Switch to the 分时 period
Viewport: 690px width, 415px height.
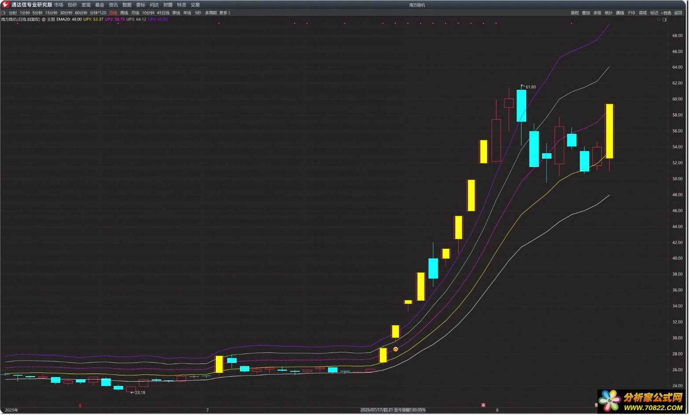pyautogui.click(x=13, y=13)
